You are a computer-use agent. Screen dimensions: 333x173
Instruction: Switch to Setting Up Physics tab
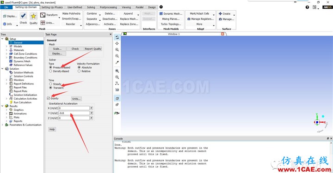click(x=52, y=7)
